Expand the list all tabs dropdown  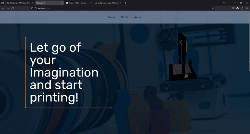tap(224, 3)
